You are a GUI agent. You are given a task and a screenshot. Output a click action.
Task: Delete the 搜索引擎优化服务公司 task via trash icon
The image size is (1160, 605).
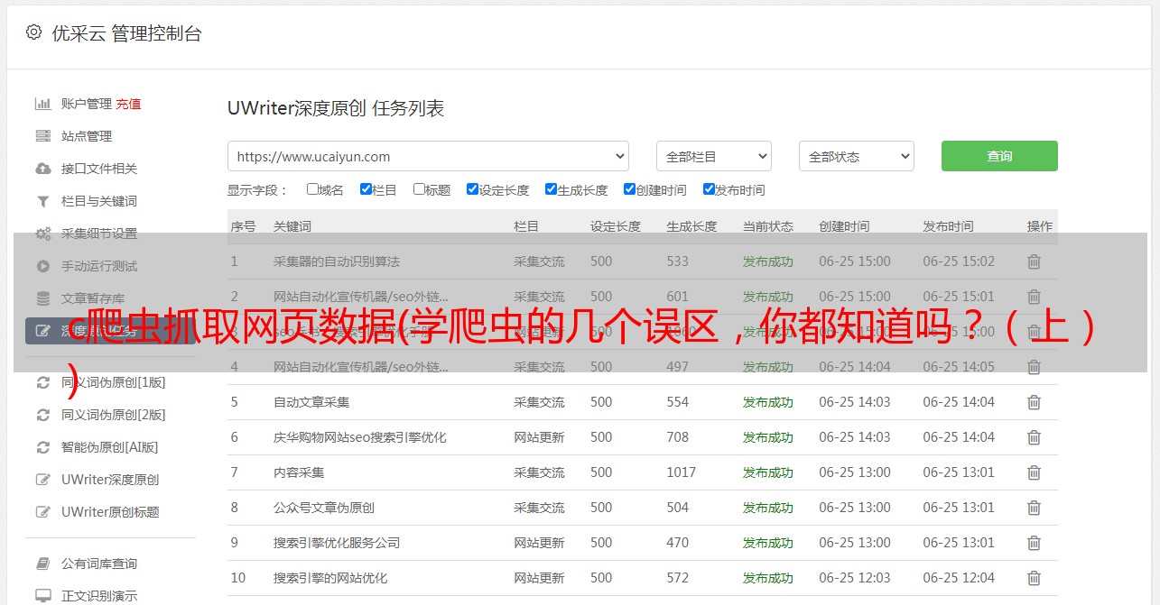click(x=1035, y=543)
